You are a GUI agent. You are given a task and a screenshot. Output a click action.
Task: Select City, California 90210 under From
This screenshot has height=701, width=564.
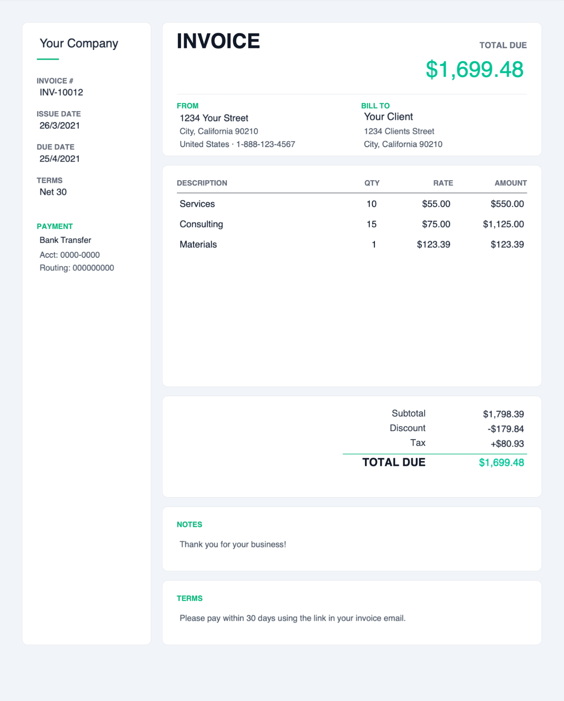click(219, 131)
